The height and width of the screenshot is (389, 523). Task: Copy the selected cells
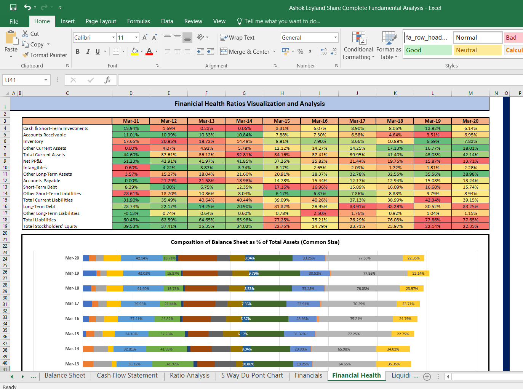tap(26, 44)
